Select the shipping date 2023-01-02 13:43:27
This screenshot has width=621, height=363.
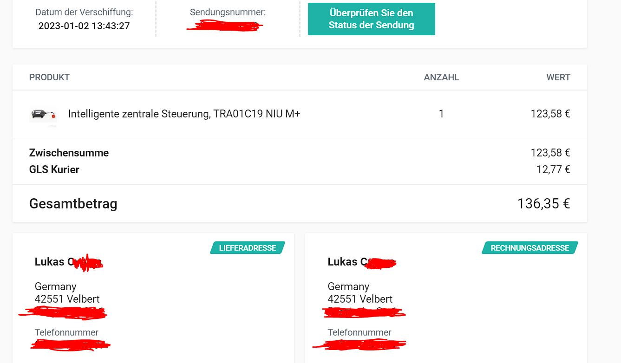click(x=84, y=26)
